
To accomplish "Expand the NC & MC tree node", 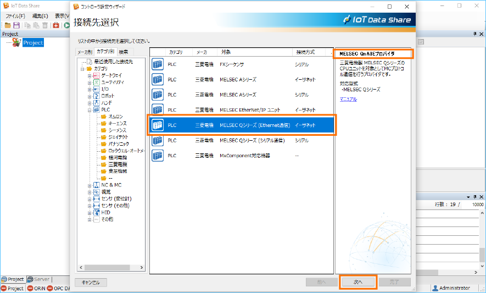I will click(90, 185).
